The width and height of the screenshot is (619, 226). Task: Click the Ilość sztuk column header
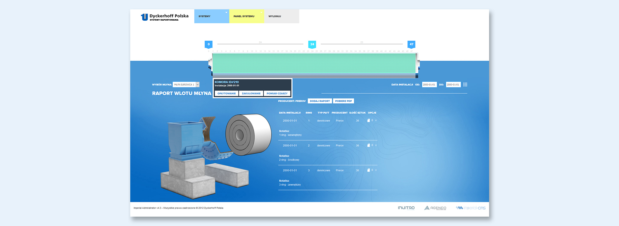click(358, 113)
